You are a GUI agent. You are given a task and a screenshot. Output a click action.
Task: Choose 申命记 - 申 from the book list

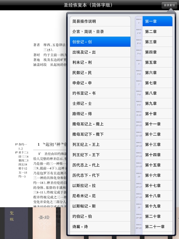pyautogui.click(x=100, y=83)
